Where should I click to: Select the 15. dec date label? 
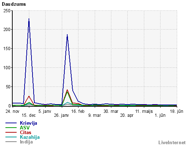[29, 115]
